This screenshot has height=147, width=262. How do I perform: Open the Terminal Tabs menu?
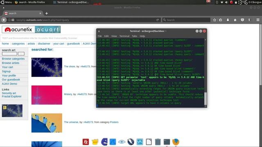[x=135, y=36]
